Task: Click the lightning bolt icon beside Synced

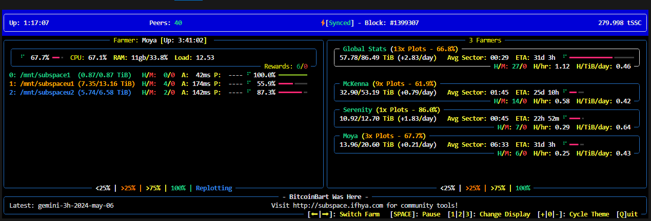Action: click(323, 23)
